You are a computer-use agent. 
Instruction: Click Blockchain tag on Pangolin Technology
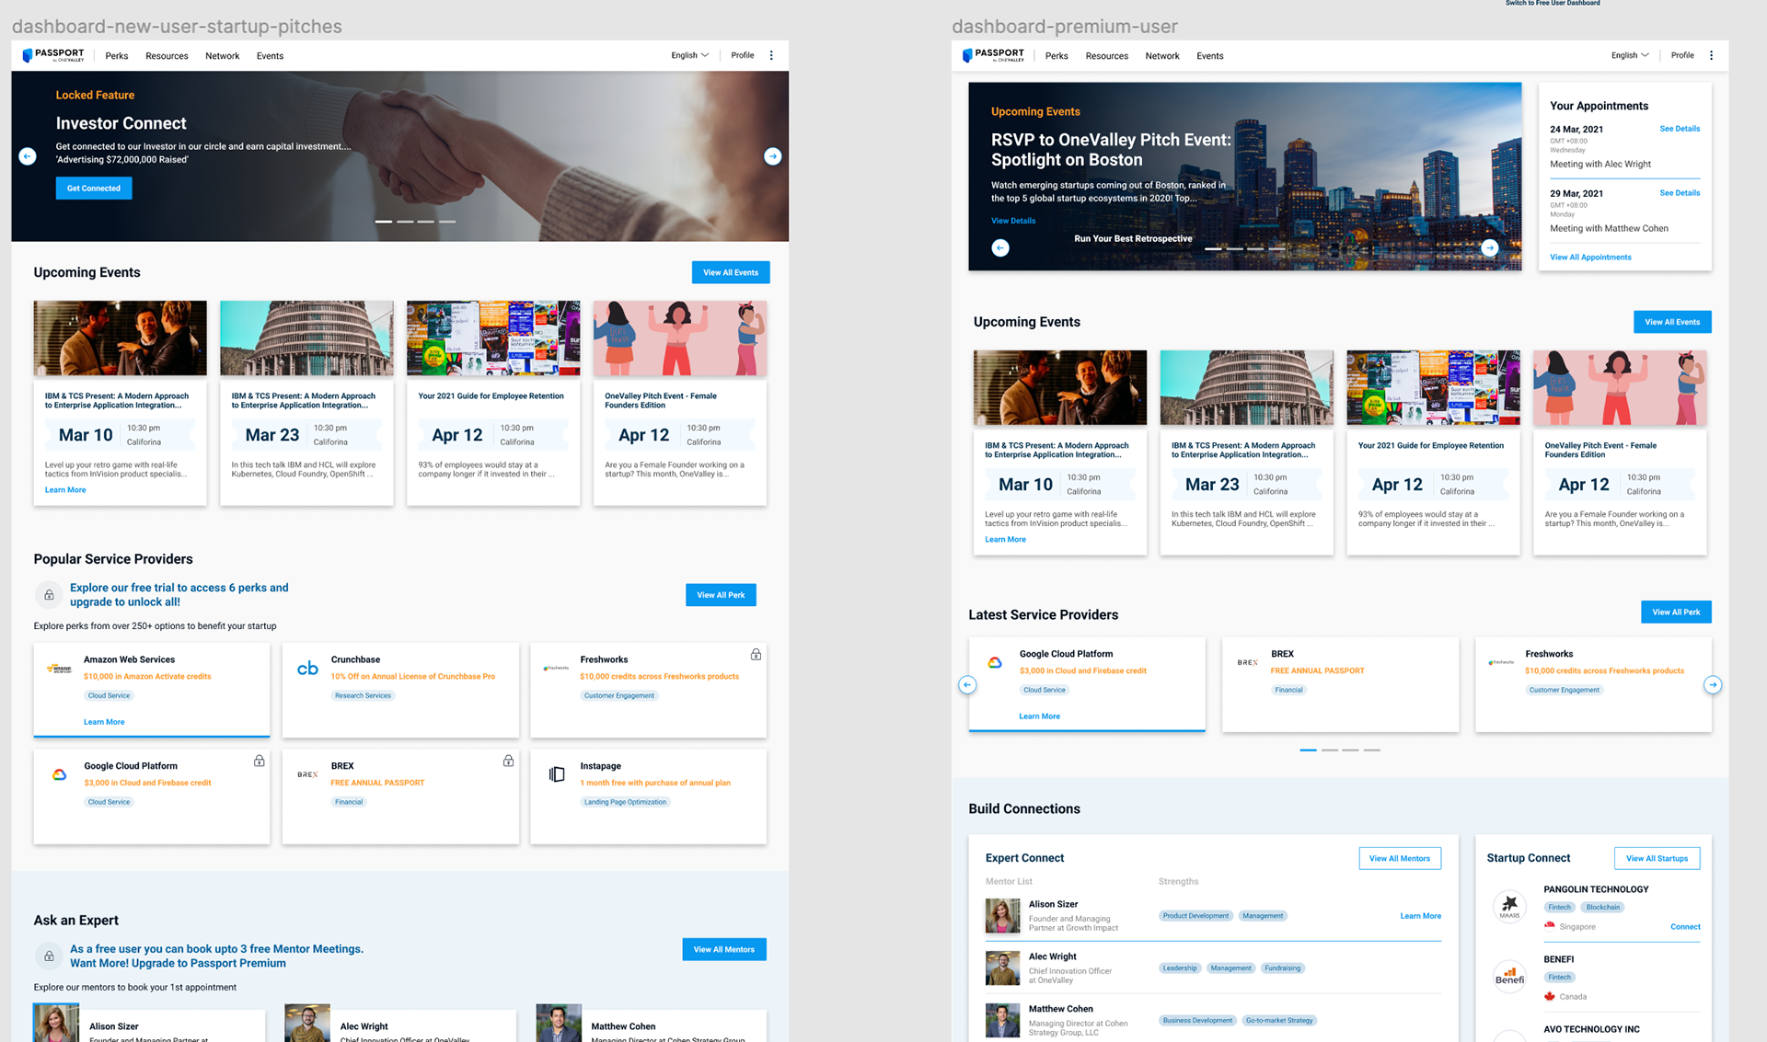(1602, 908)
